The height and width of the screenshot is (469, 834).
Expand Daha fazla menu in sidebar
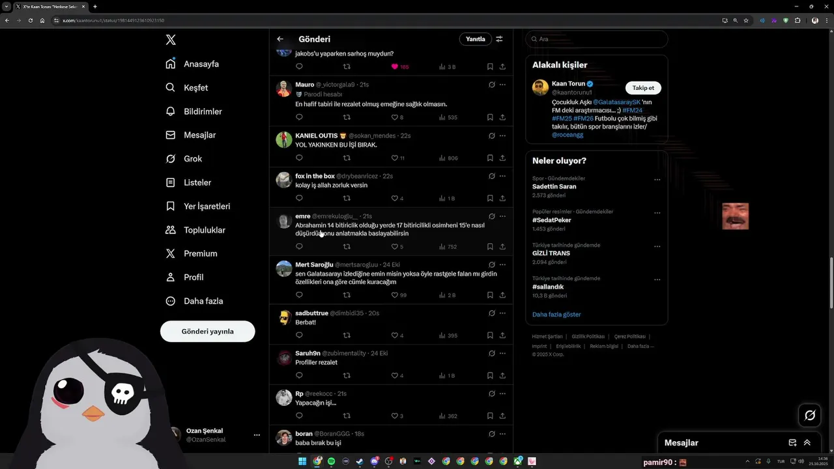point(195,301)
